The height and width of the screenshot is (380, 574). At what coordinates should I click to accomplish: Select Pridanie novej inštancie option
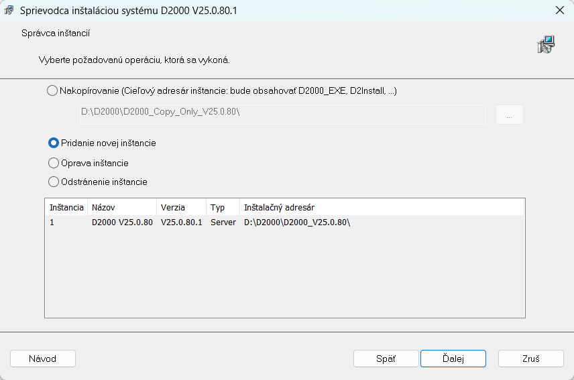point(54,143)
